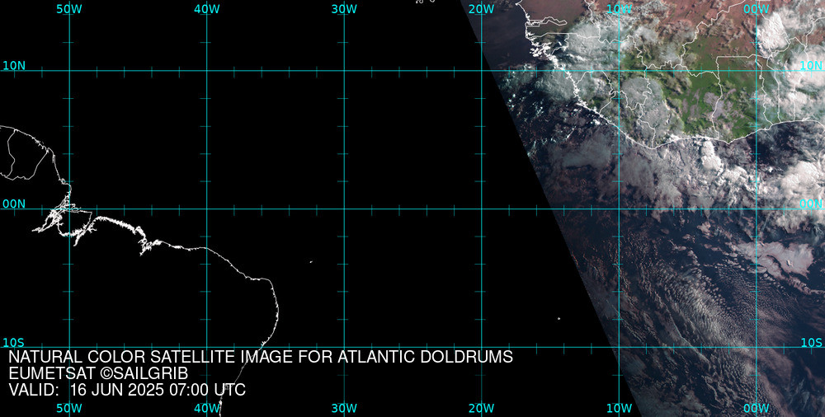Screen dimensions: 825x417
Task: Click the 50W label beneath the VALID timestamp
Action: click(69, 409)
